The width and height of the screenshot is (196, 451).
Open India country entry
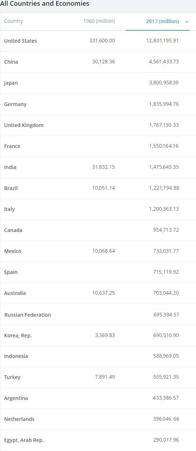click(x=10, y=167)
